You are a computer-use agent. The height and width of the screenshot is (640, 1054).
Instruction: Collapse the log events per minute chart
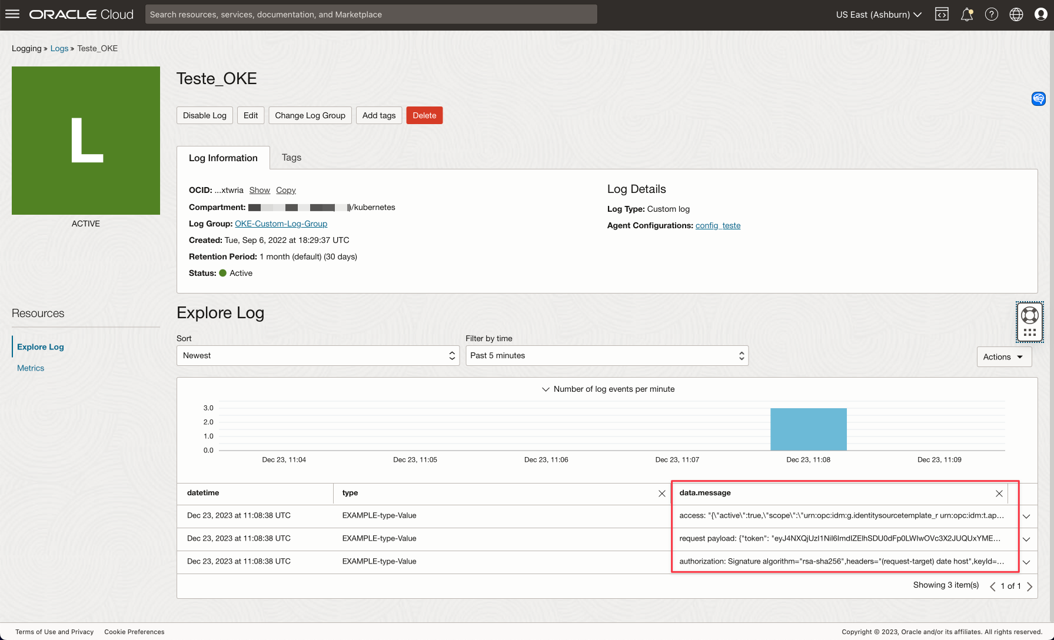coord(546,389)
